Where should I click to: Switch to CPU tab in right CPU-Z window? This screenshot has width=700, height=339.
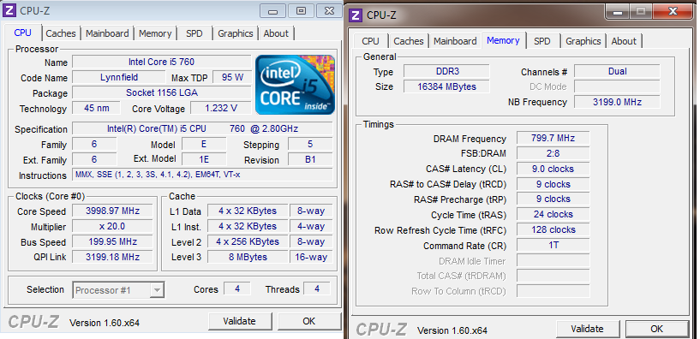(370, 41)
